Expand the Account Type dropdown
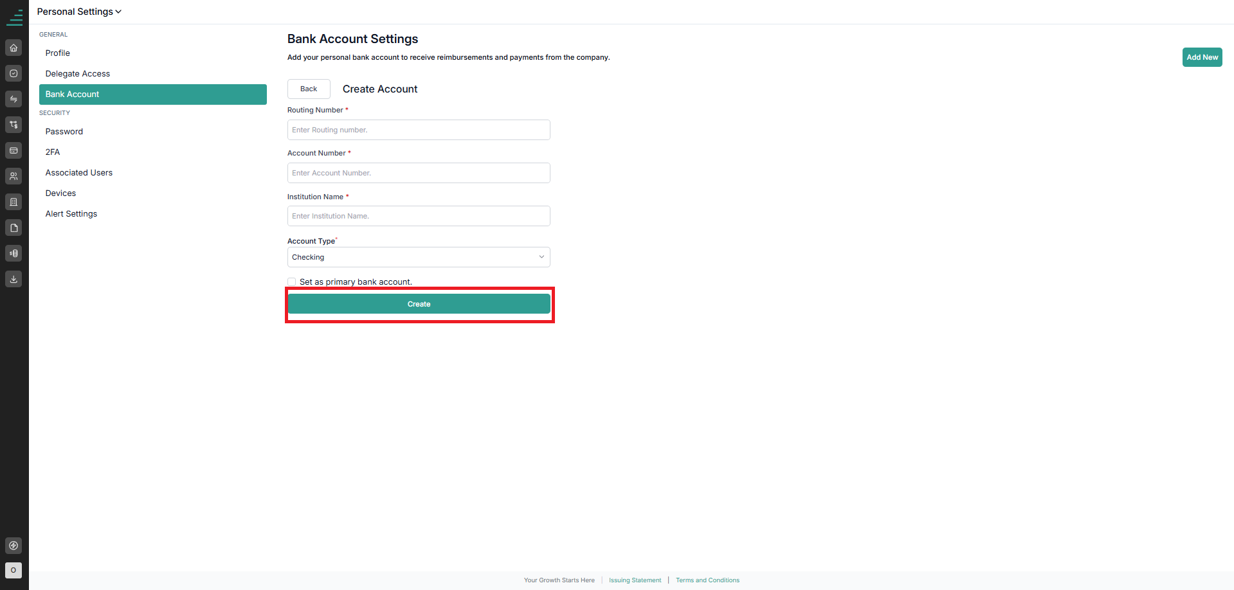The image size is (1234, 590). coord(419,257)
